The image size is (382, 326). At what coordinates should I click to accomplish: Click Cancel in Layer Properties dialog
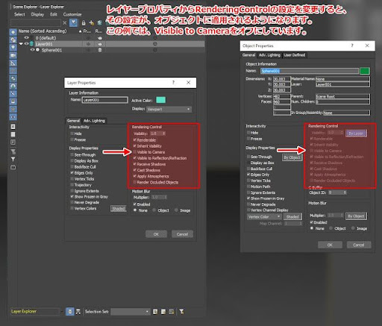click(182, 234)
